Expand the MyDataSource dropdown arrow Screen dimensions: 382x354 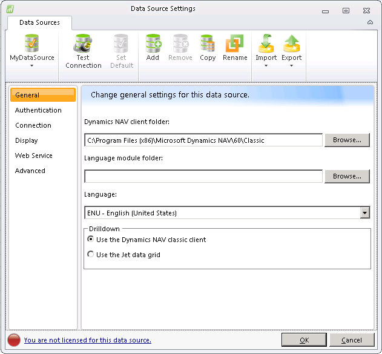(x=32, y=65)
